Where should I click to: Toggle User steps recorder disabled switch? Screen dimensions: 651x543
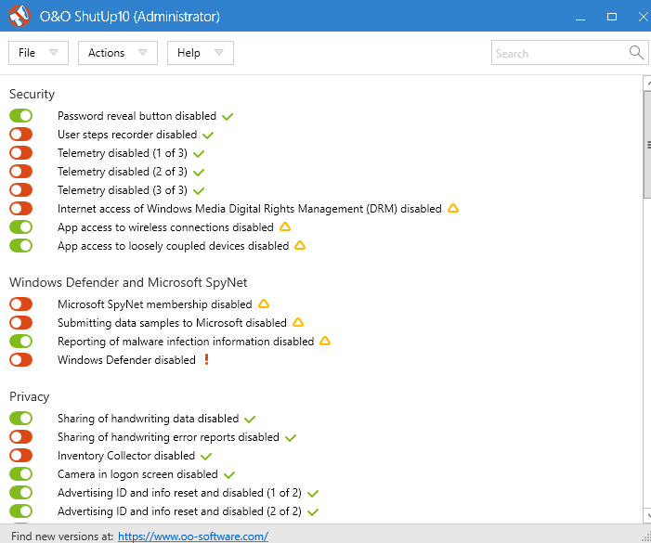click(x=20, y=135)
